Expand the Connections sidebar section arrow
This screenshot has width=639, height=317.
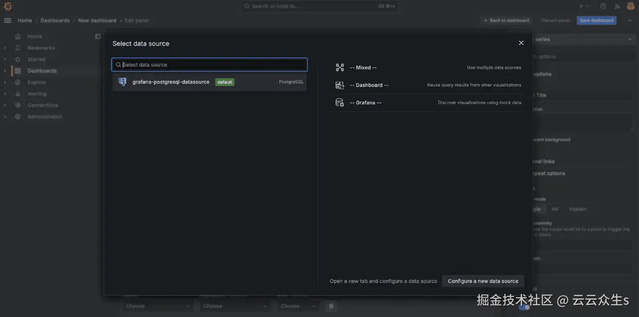tap(5, 105)
